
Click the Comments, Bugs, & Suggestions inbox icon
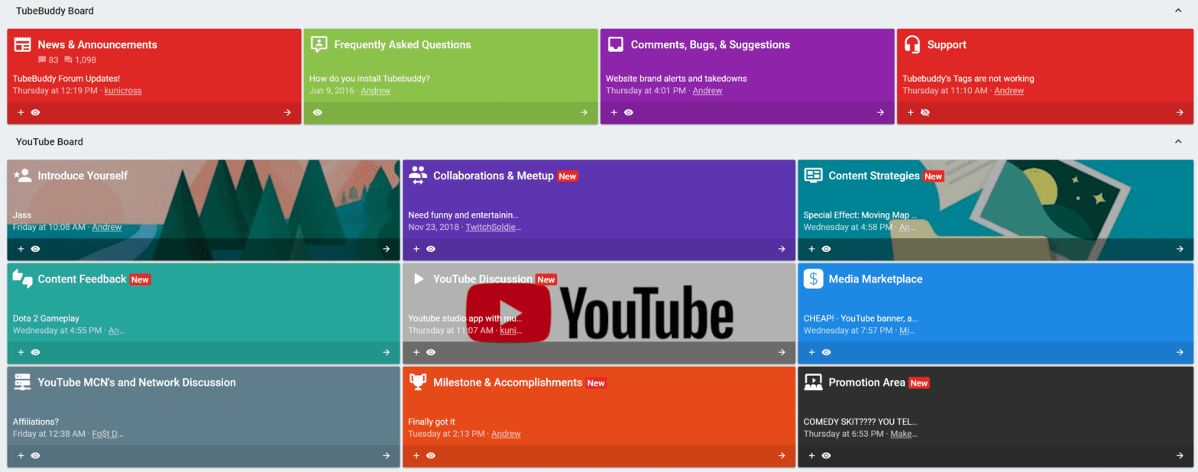click(615, 44)
